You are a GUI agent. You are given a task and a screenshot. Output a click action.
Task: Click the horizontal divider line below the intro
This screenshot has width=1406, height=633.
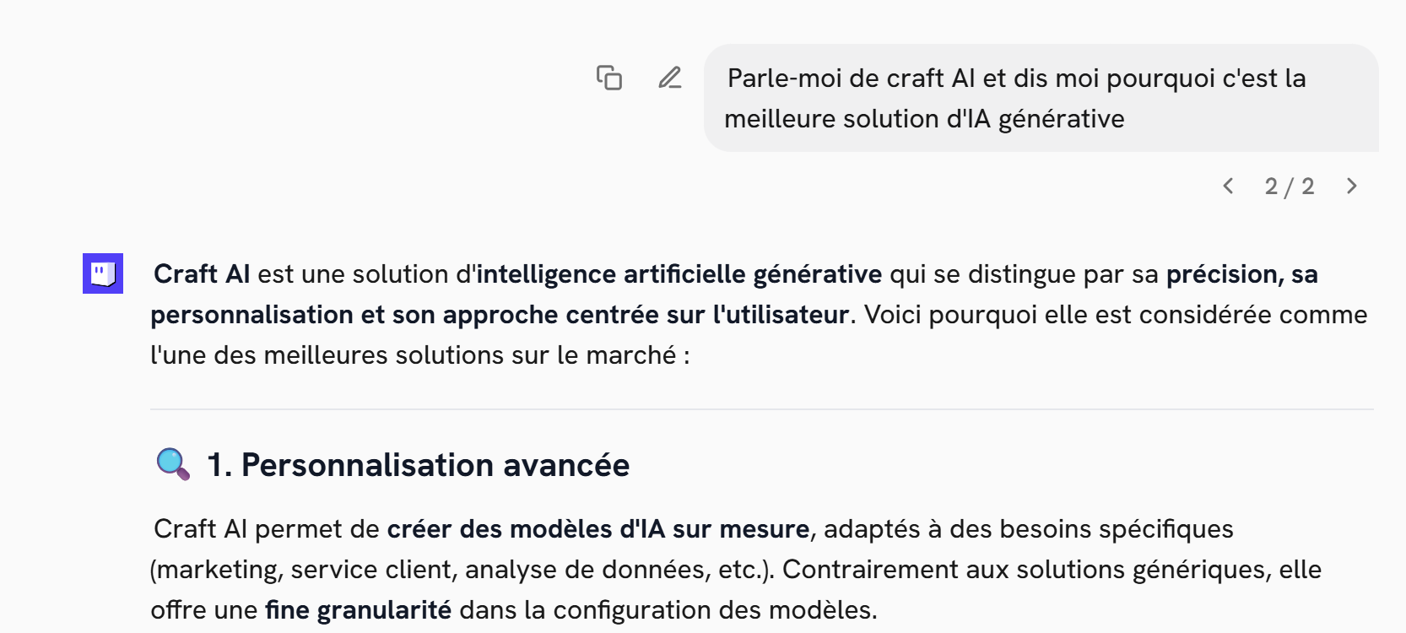pyautogui.click(x=761, y=409)
